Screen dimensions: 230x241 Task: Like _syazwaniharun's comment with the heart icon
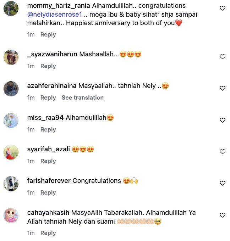click(223, 57)
